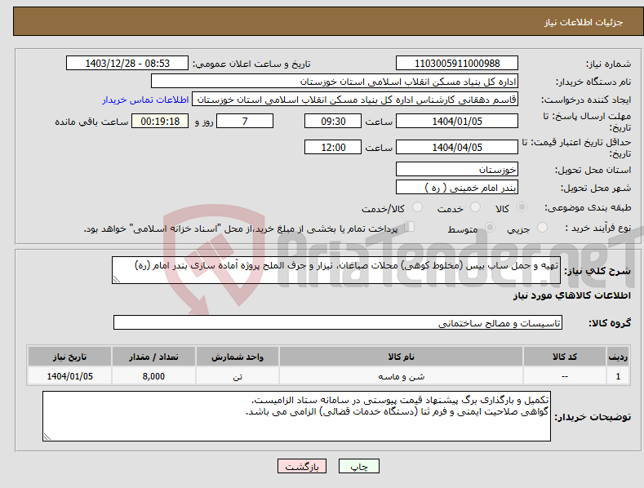Viewport: 644px width, 488px height.
Task: Click the table need date cell 1404/01/05
Action: point(70,376)
